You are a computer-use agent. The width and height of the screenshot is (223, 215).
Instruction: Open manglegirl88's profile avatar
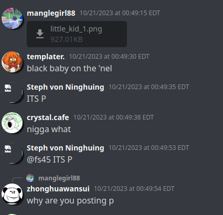point(12,18)
